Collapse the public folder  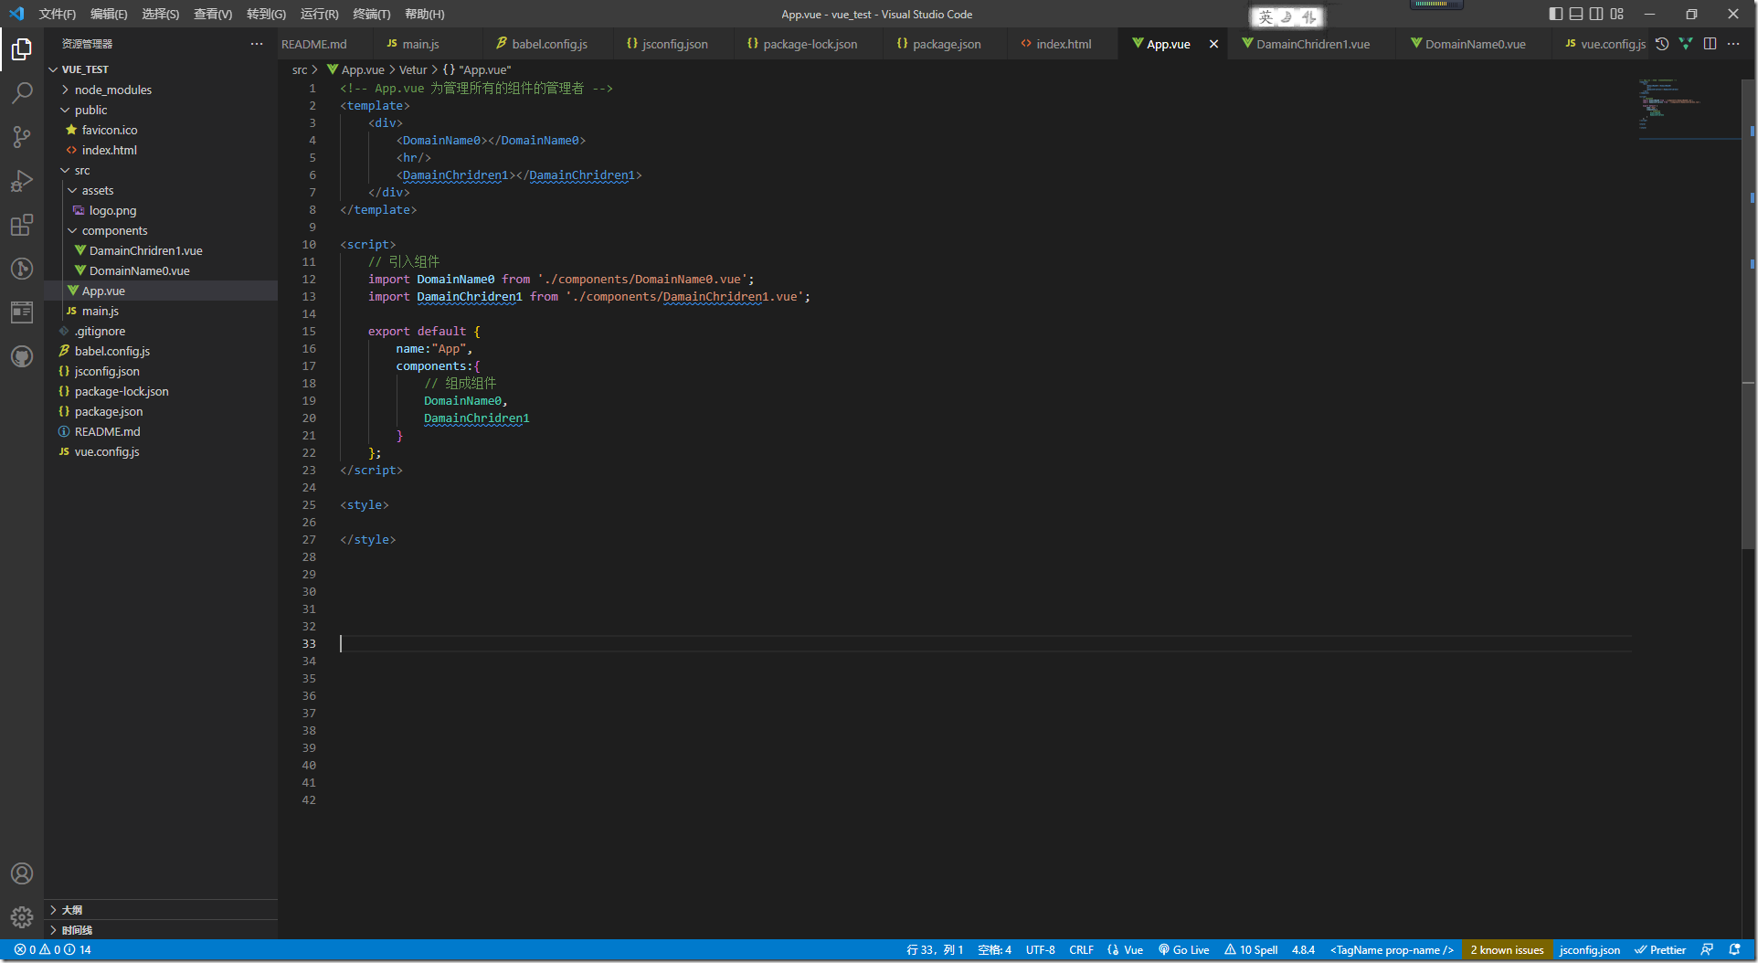66,110
